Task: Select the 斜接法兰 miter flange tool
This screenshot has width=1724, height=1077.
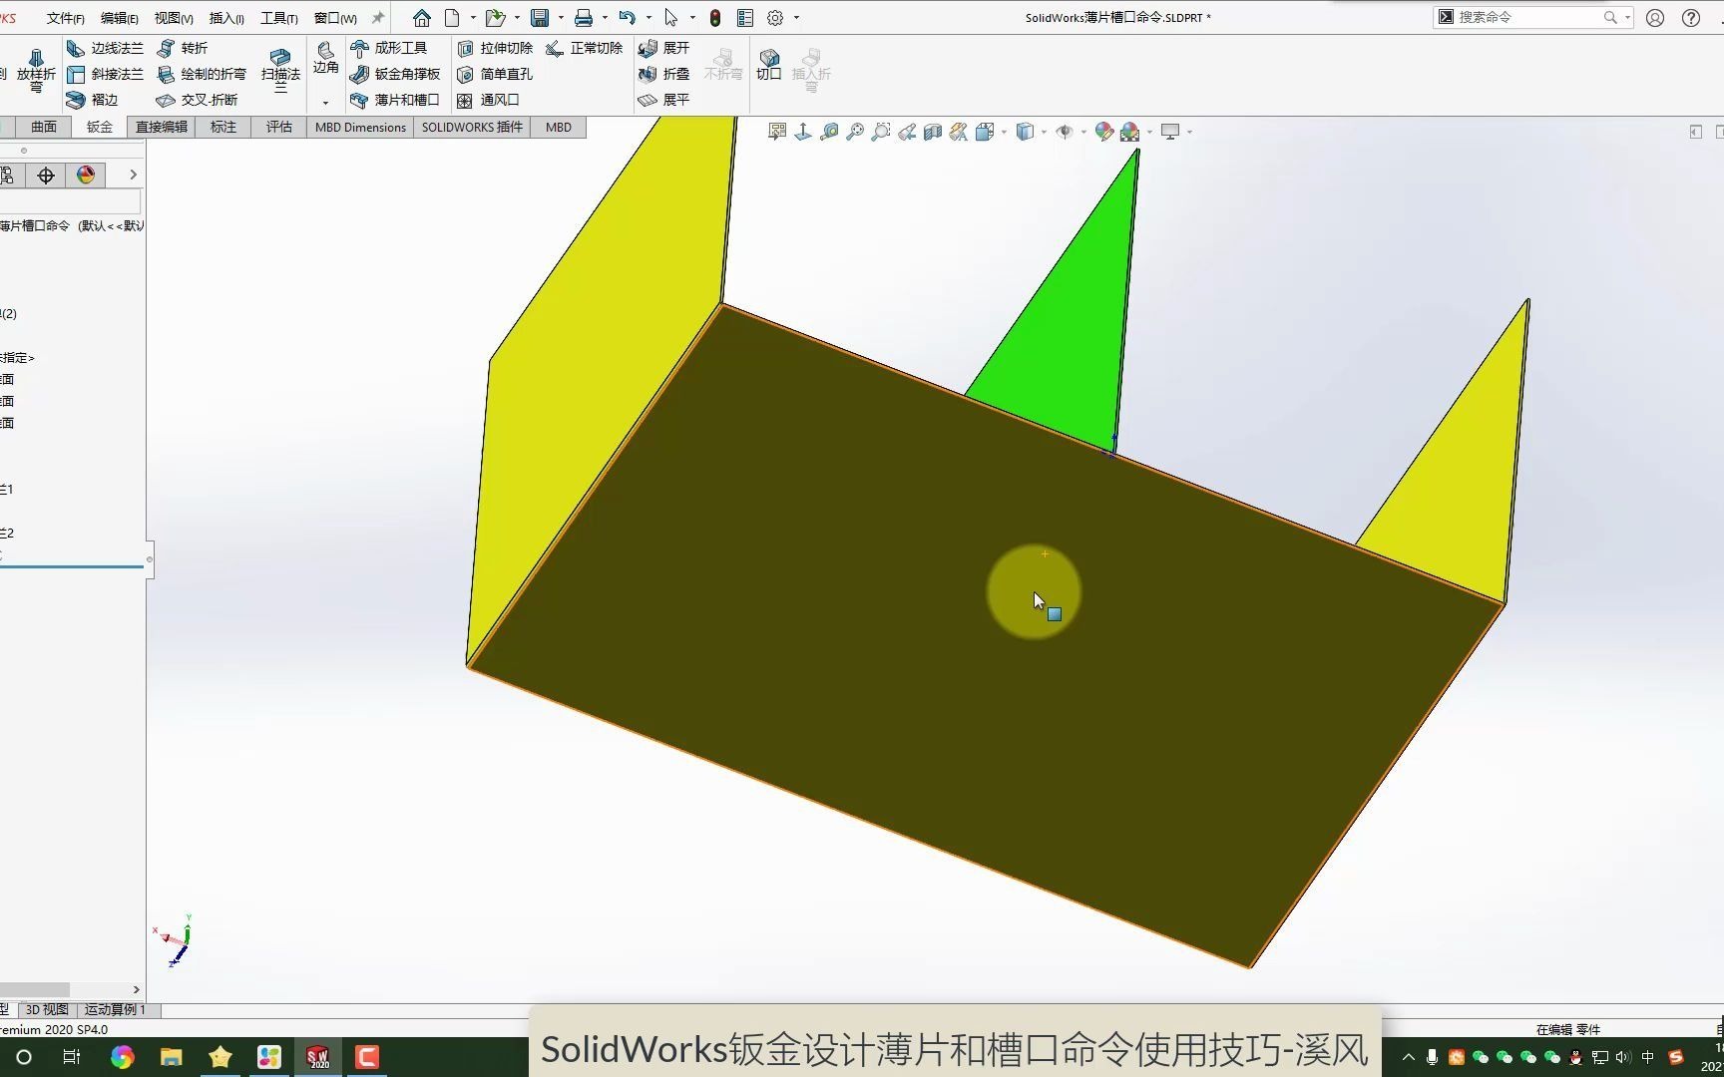Action: [x=105, y=74]
